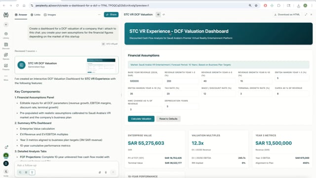Edit Revenue Growth Year 6-10 field
This screenshot has width=316, height=178.
point(255,81)
